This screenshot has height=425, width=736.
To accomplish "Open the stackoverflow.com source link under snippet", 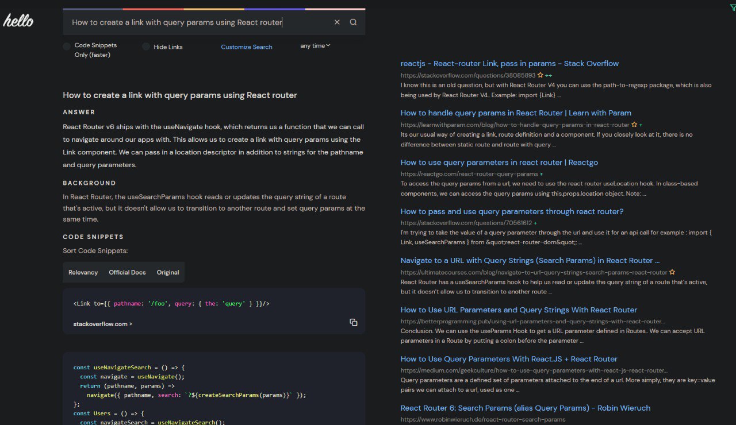I will click(x=102, y=324).
